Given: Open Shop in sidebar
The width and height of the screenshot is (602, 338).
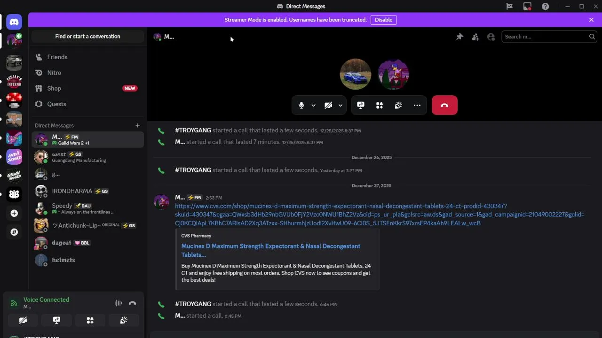Looking at the screenshot, I should tap(87, 88).
